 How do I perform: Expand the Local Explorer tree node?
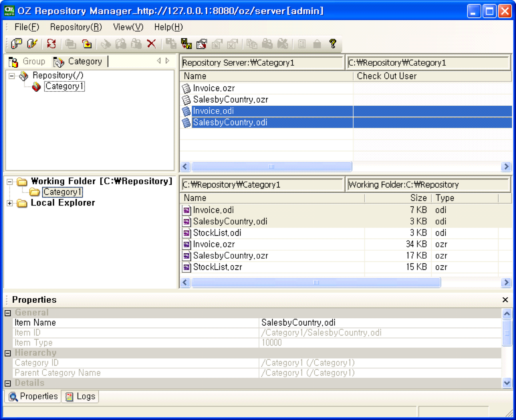tap(9, 203)
